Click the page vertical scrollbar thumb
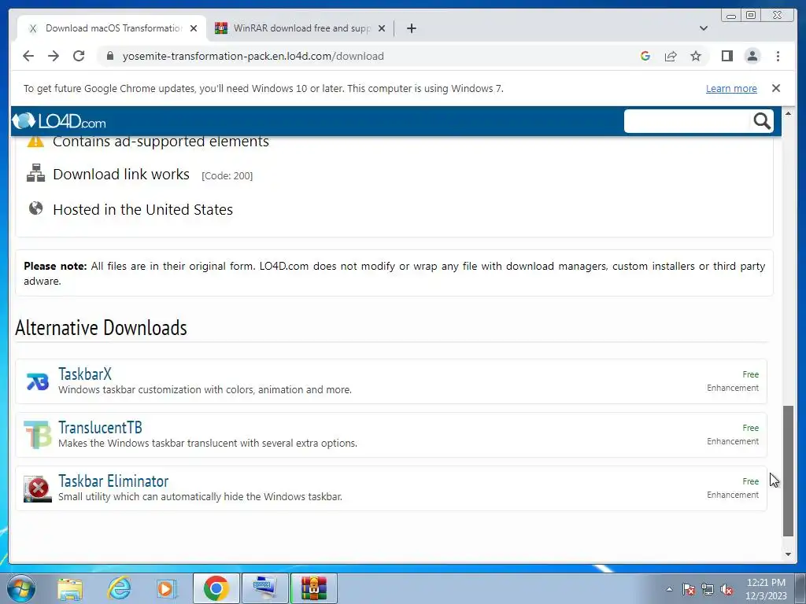This screenshot has height=604, width=806. tap(788, 470)
